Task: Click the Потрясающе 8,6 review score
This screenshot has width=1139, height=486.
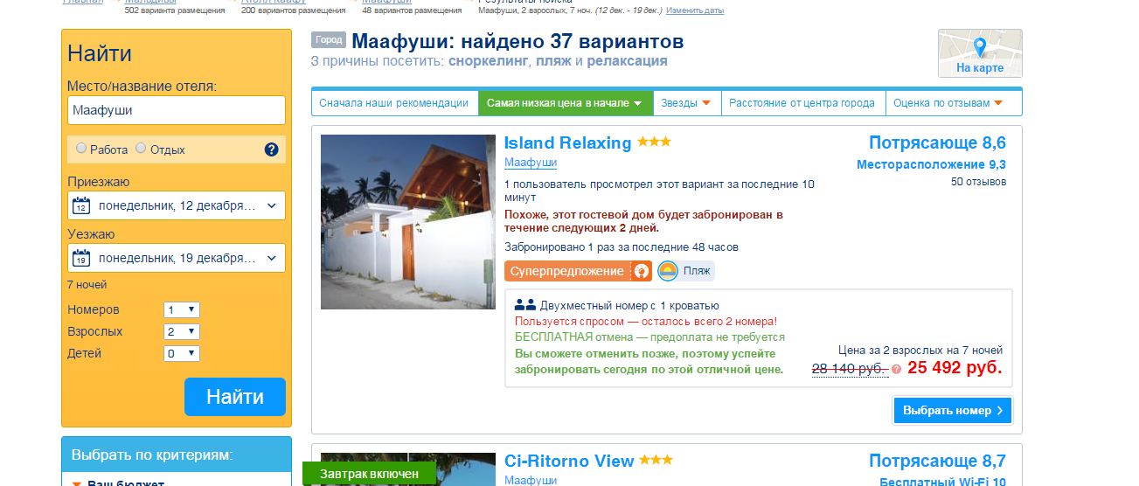Action: 937,143
